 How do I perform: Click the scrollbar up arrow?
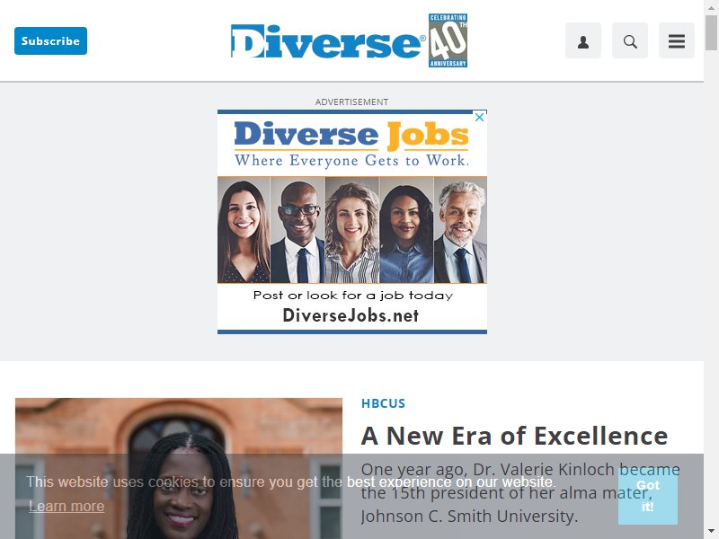[711, 6]
